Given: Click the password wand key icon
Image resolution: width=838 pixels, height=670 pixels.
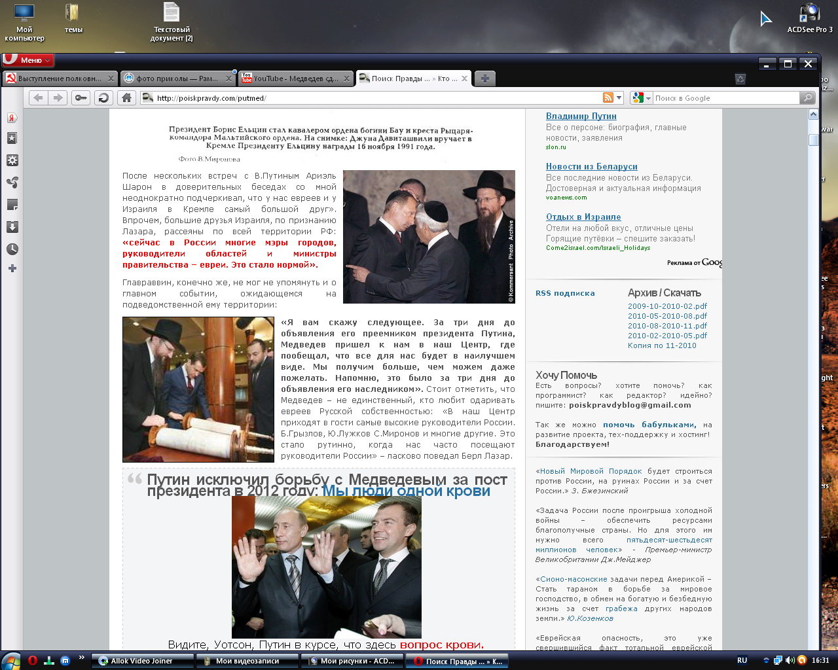Looking at the screenshot, I should [x=81, y=98].
